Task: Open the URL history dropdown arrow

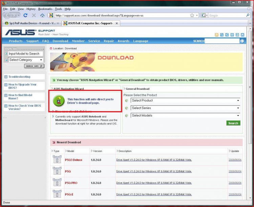Action: coord(197,16)
